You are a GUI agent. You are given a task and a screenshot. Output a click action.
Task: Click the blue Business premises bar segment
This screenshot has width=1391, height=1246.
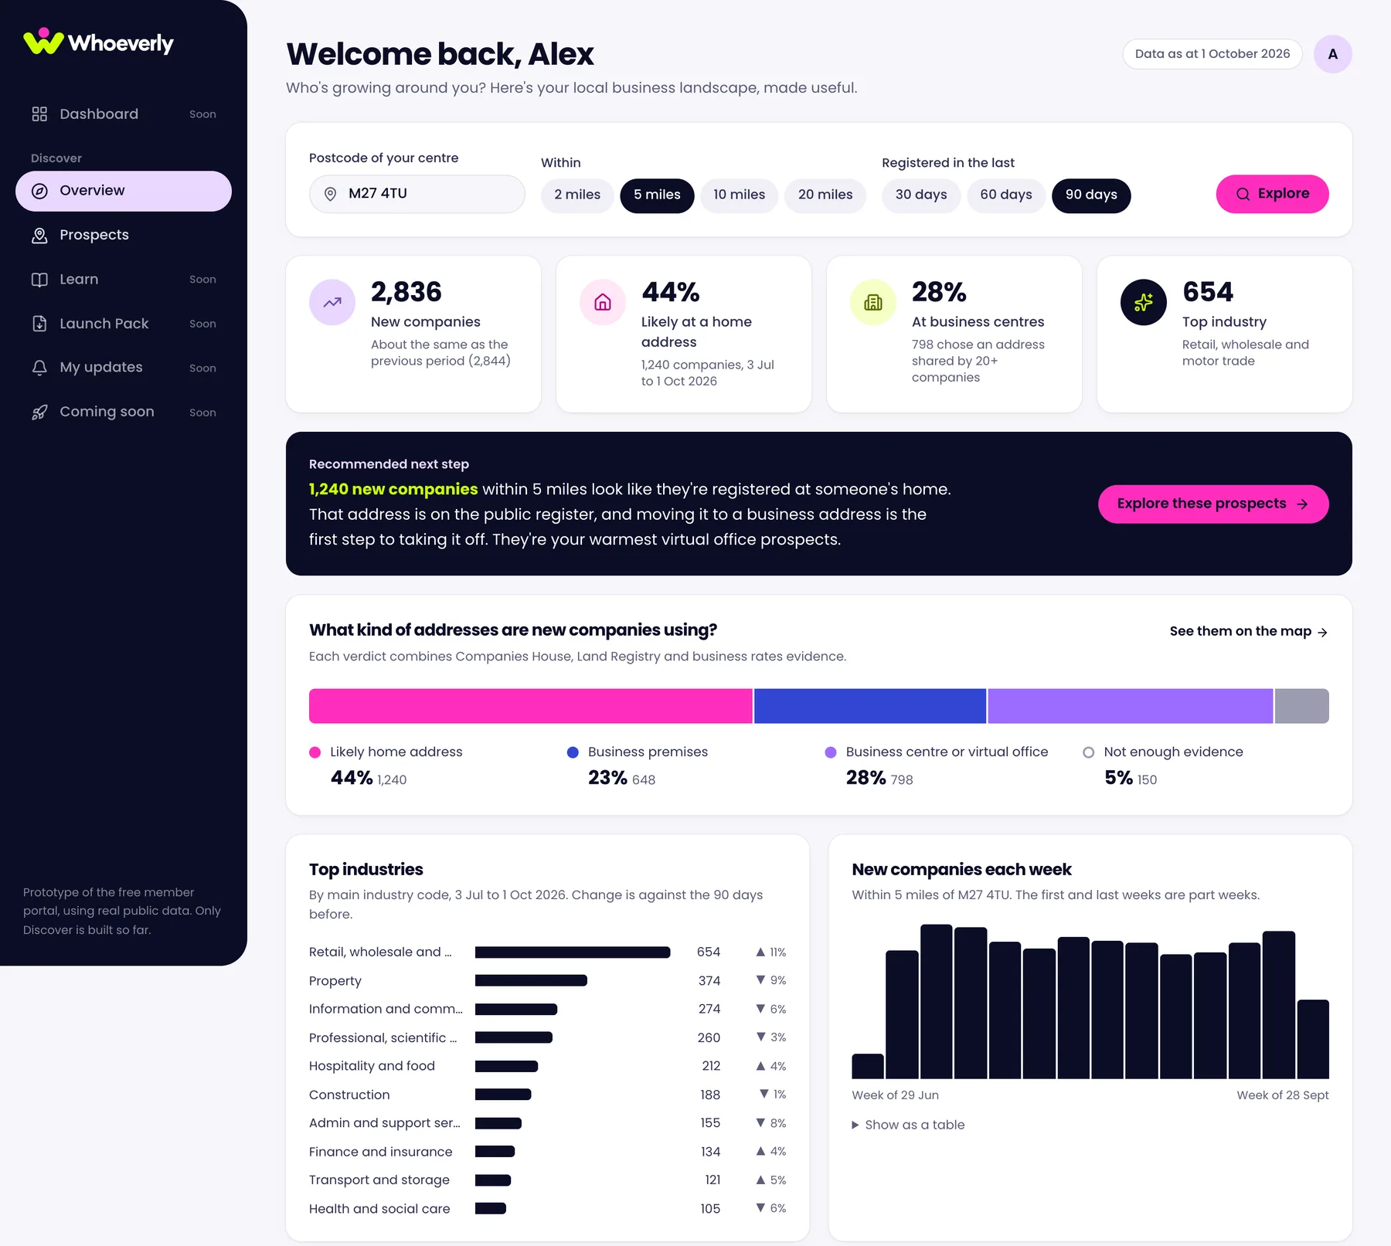[870, 706]
